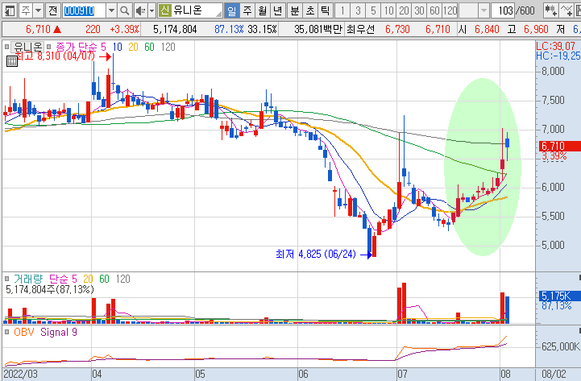The width and height of the screenshot is (581, 381).
Task: Click the 5 moving average legend
Action: pyautogui.click(x=103, y=47)
